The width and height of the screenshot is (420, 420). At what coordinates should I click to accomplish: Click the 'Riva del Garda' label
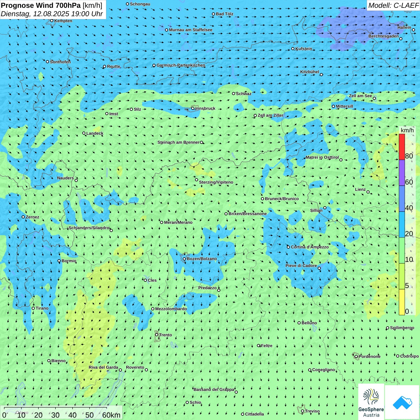(103, 367)
